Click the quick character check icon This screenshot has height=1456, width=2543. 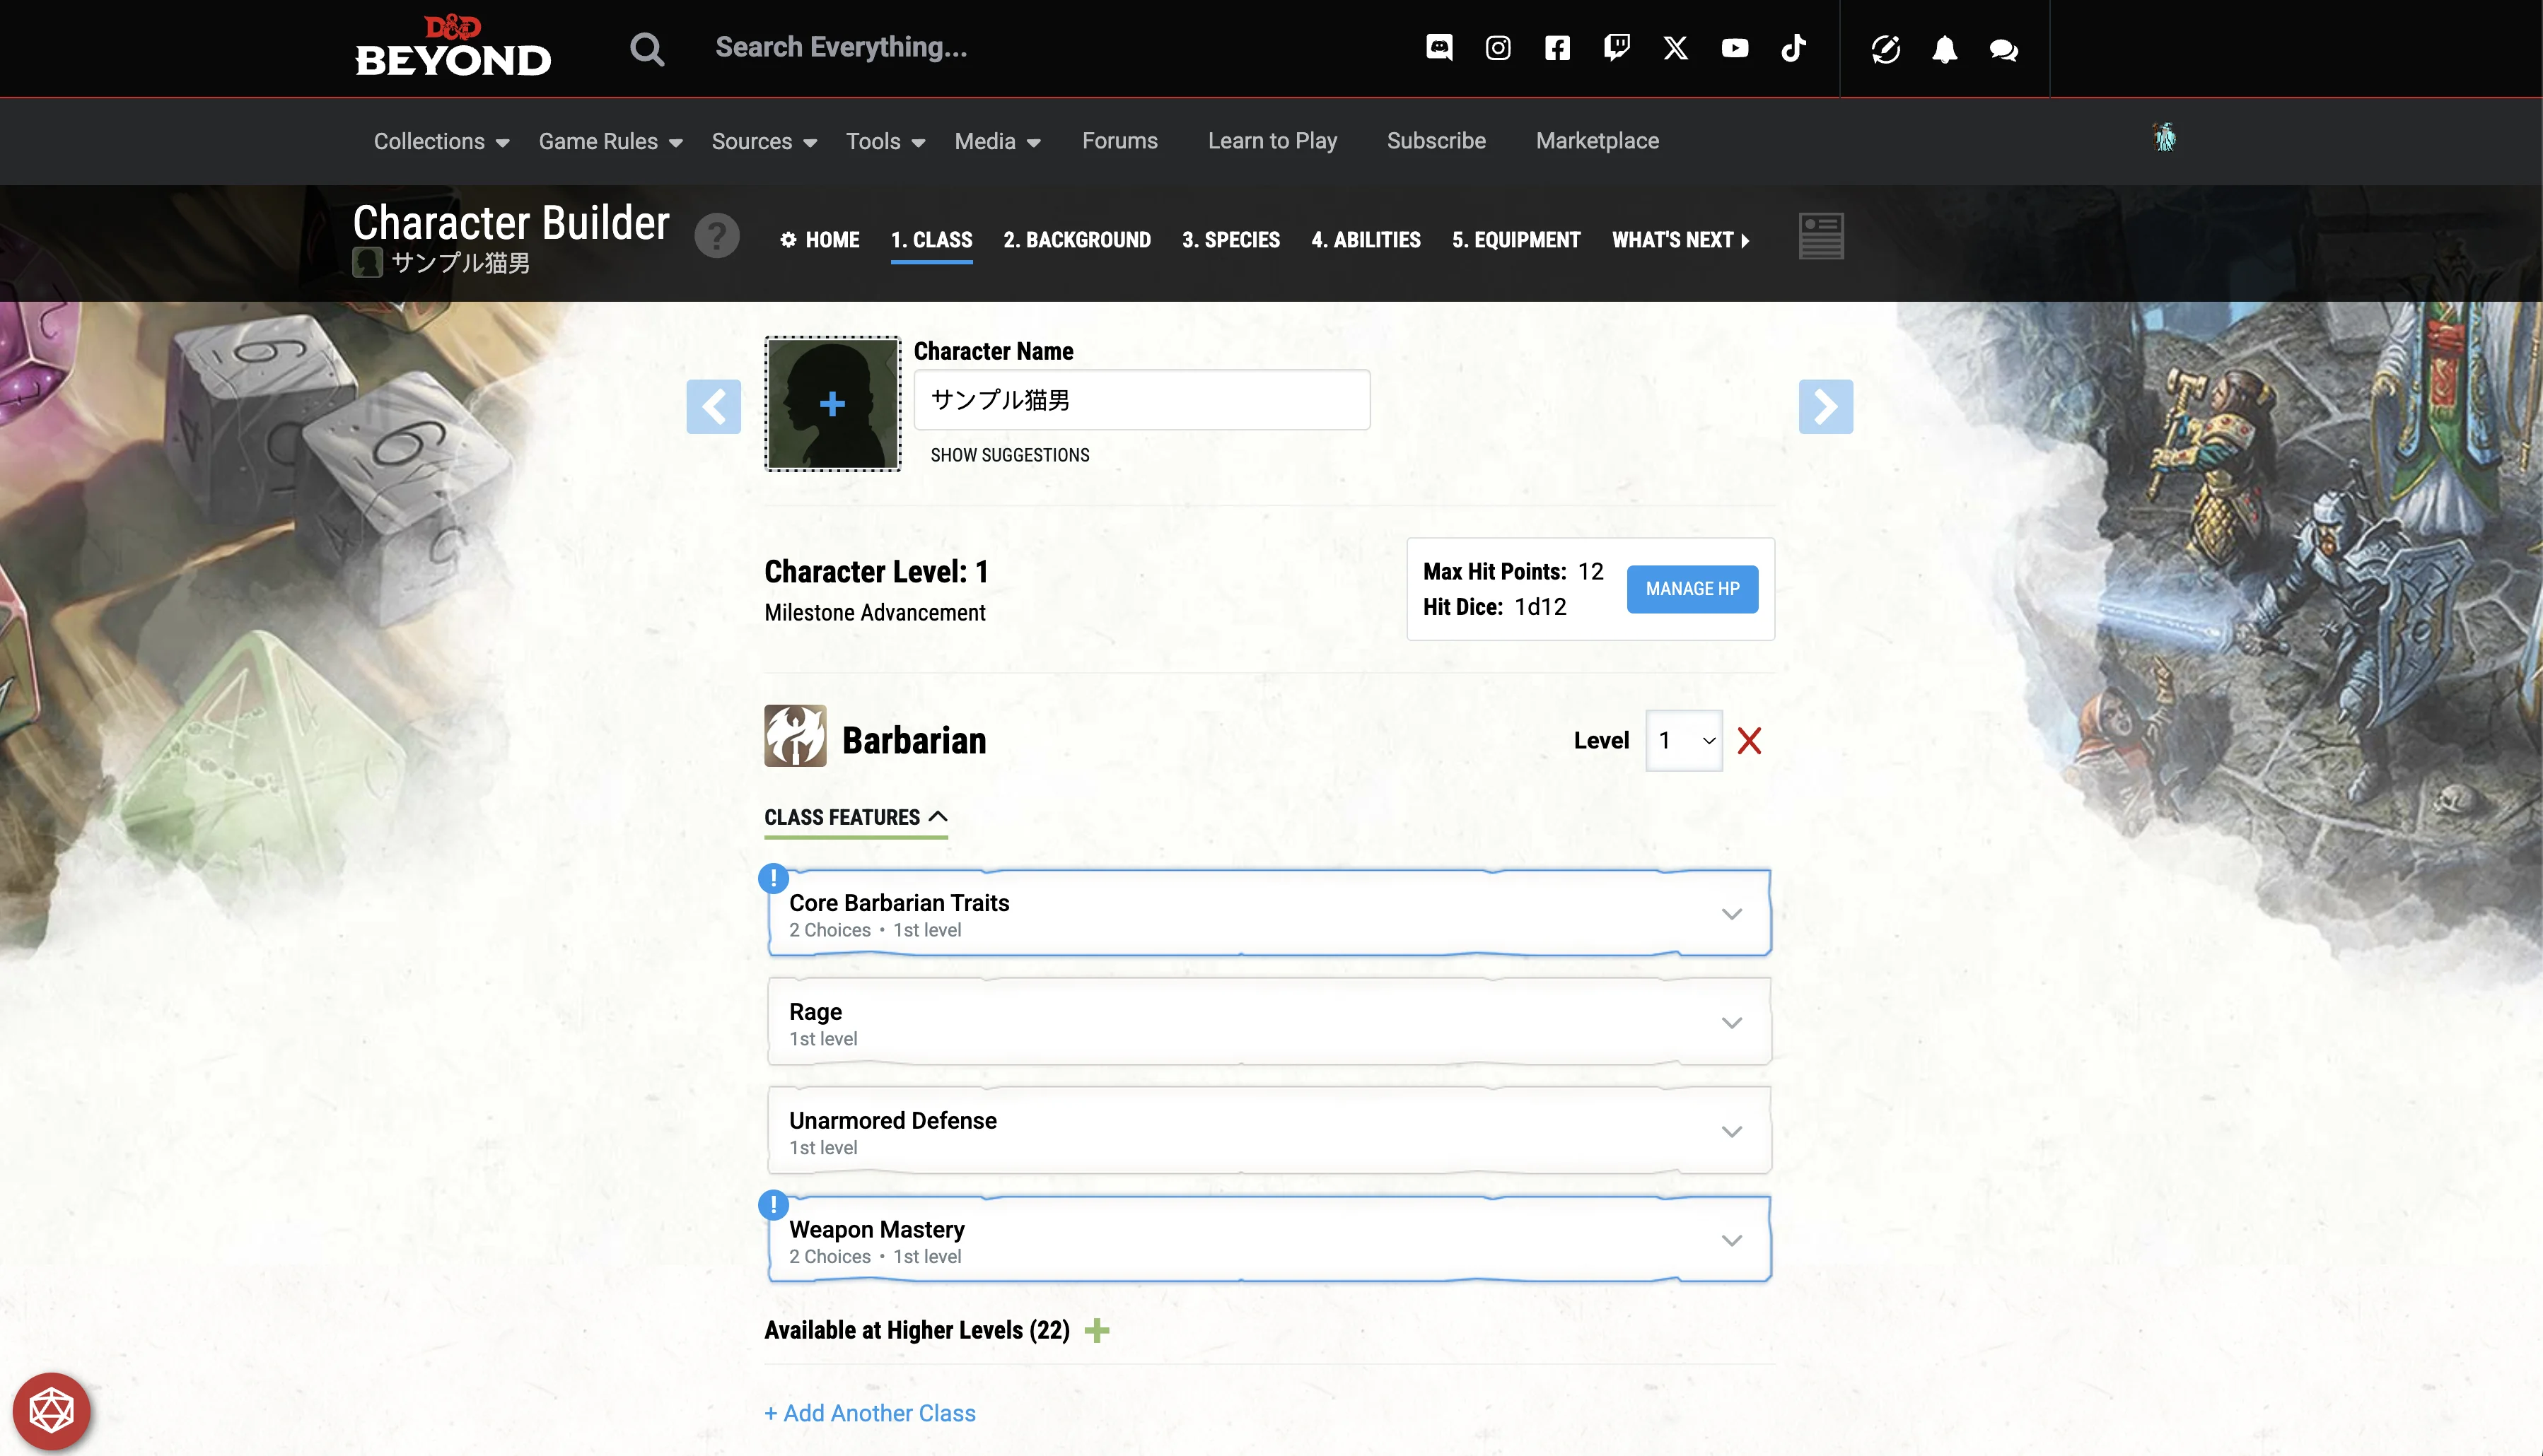1886,49
